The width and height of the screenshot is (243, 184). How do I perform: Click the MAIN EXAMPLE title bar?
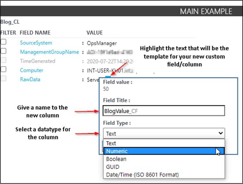[206, 11]
